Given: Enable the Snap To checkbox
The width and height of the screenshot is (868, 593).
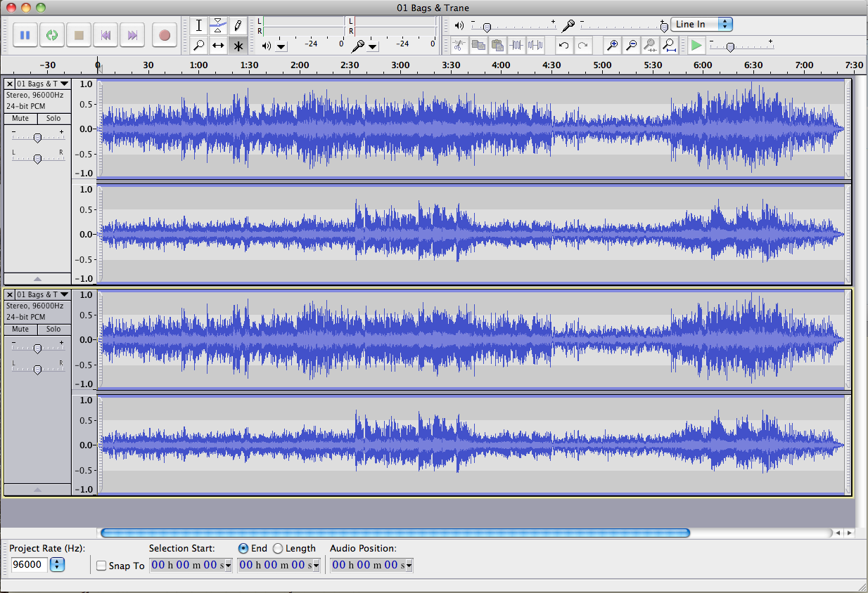Looking at the screenshot, I should point(101,566).
